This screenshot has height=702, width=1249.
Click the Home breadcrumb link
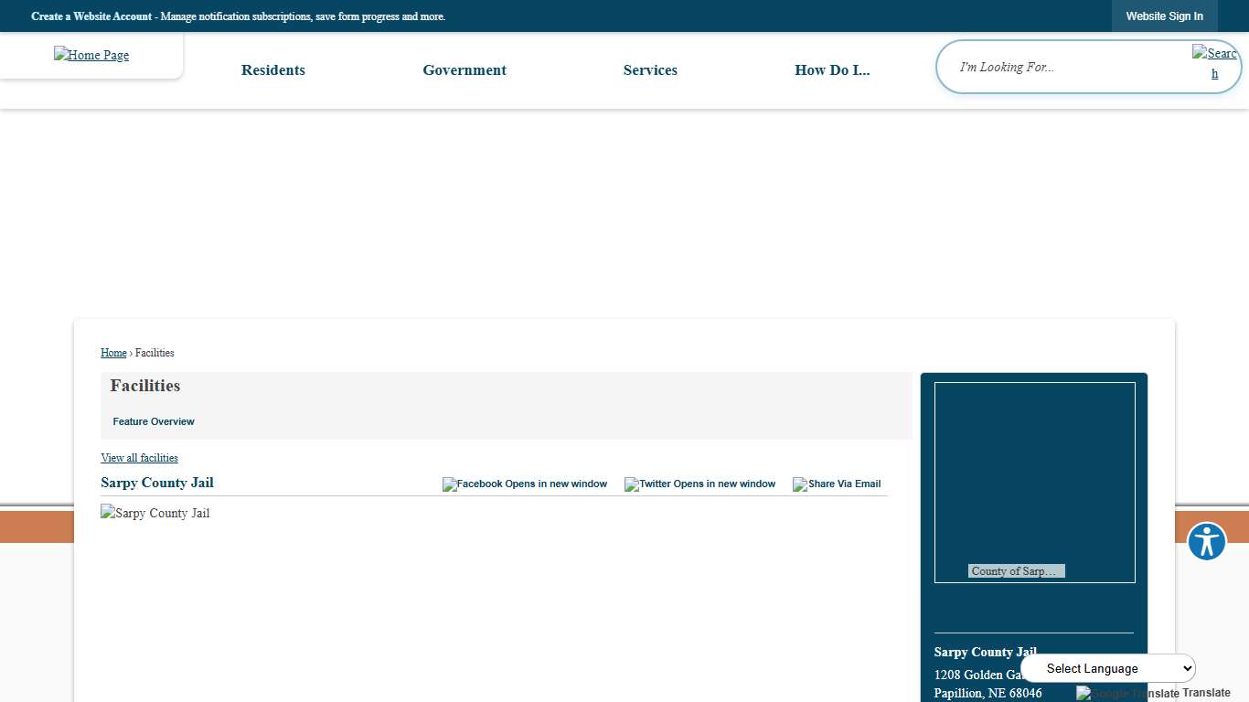coord(113,353)
